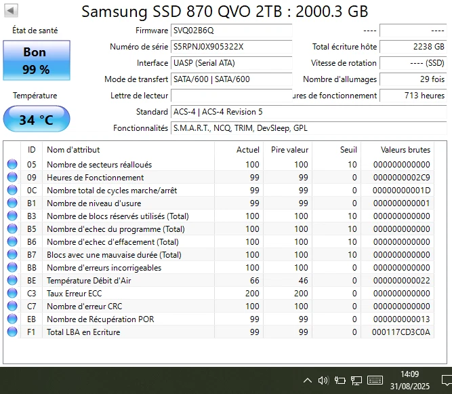Click the status circle for attribute B3
The image size is (452, 394).
[12, 216]
